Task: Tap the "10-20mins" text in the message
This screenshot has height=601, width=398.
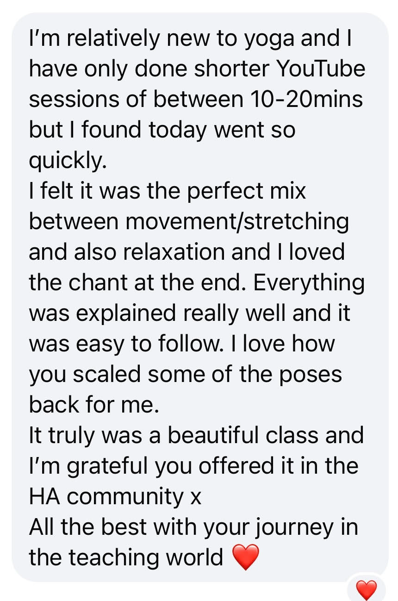Action: [x=306, y=99]
